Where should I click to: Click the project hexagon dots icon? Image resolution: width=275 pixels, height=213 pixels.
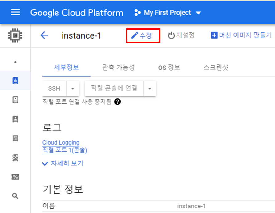click(x=137, y=13)
